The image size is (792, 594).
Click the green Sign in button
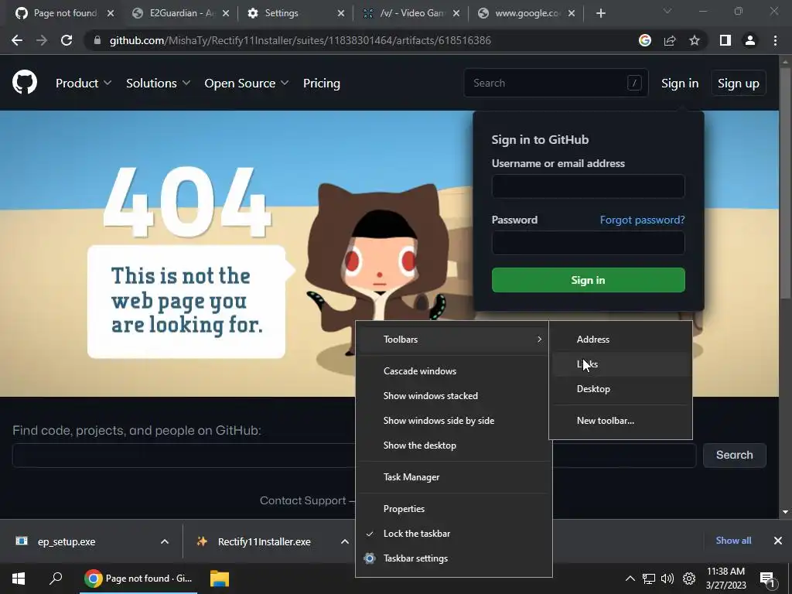tap(588, 280)
